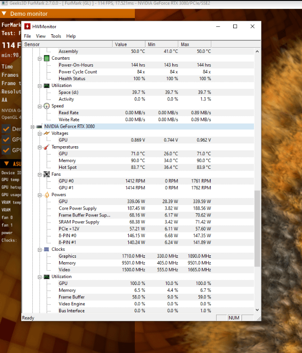The height and width of the screenshot is (353, 302).
Task: Click the green Counters category icon
Action: point(47,58)
